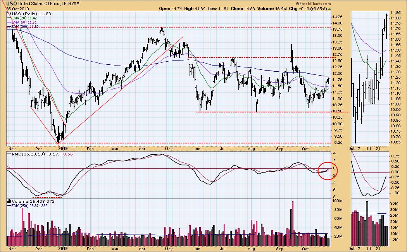Click the 'EMA(250) 26,874,632' legend text

click(x=29, y=206)
